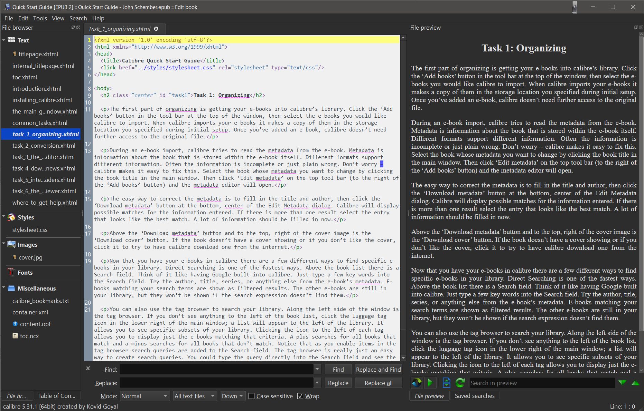644x411 pixels.
Task: Click the Find button
Action: coord(338,369)
